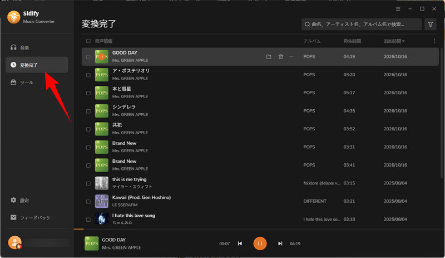The width and height of the screenshot is (445, 258).
Task: Click the this is me trying cover thumbnail
Action: click(x=102, y=183)
